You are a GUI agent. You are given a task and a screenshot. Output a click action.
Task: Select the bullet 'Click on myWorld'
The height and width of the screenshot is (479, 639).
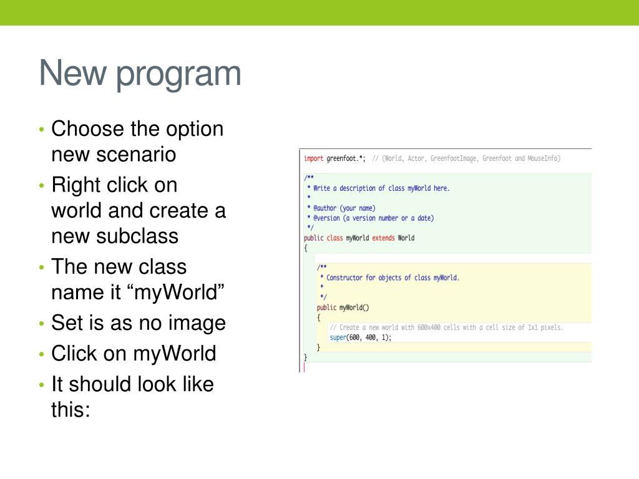tap(134, 353)
